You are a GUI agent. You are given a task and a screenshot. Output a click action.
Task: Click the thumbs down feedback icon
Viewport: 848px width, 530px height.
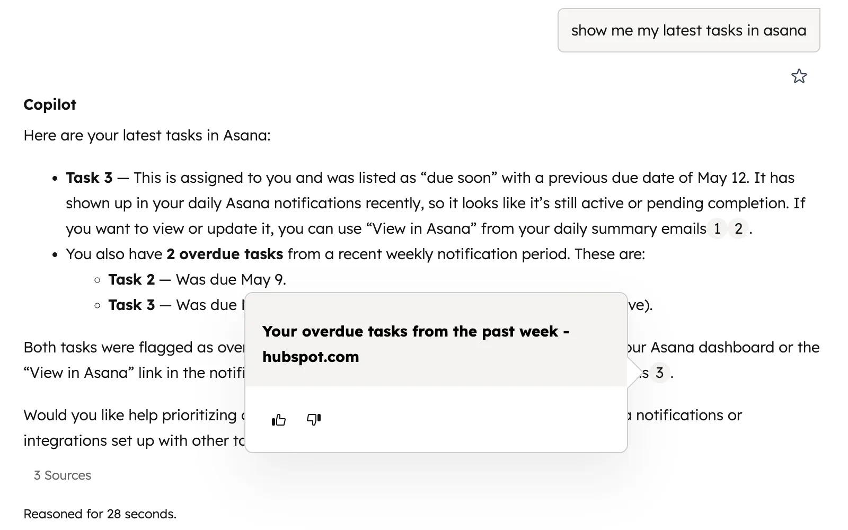click(x=314, y=420)
